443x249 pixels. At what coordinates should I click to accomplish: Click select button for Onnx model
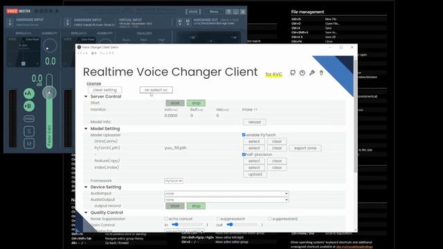point(254,141)
